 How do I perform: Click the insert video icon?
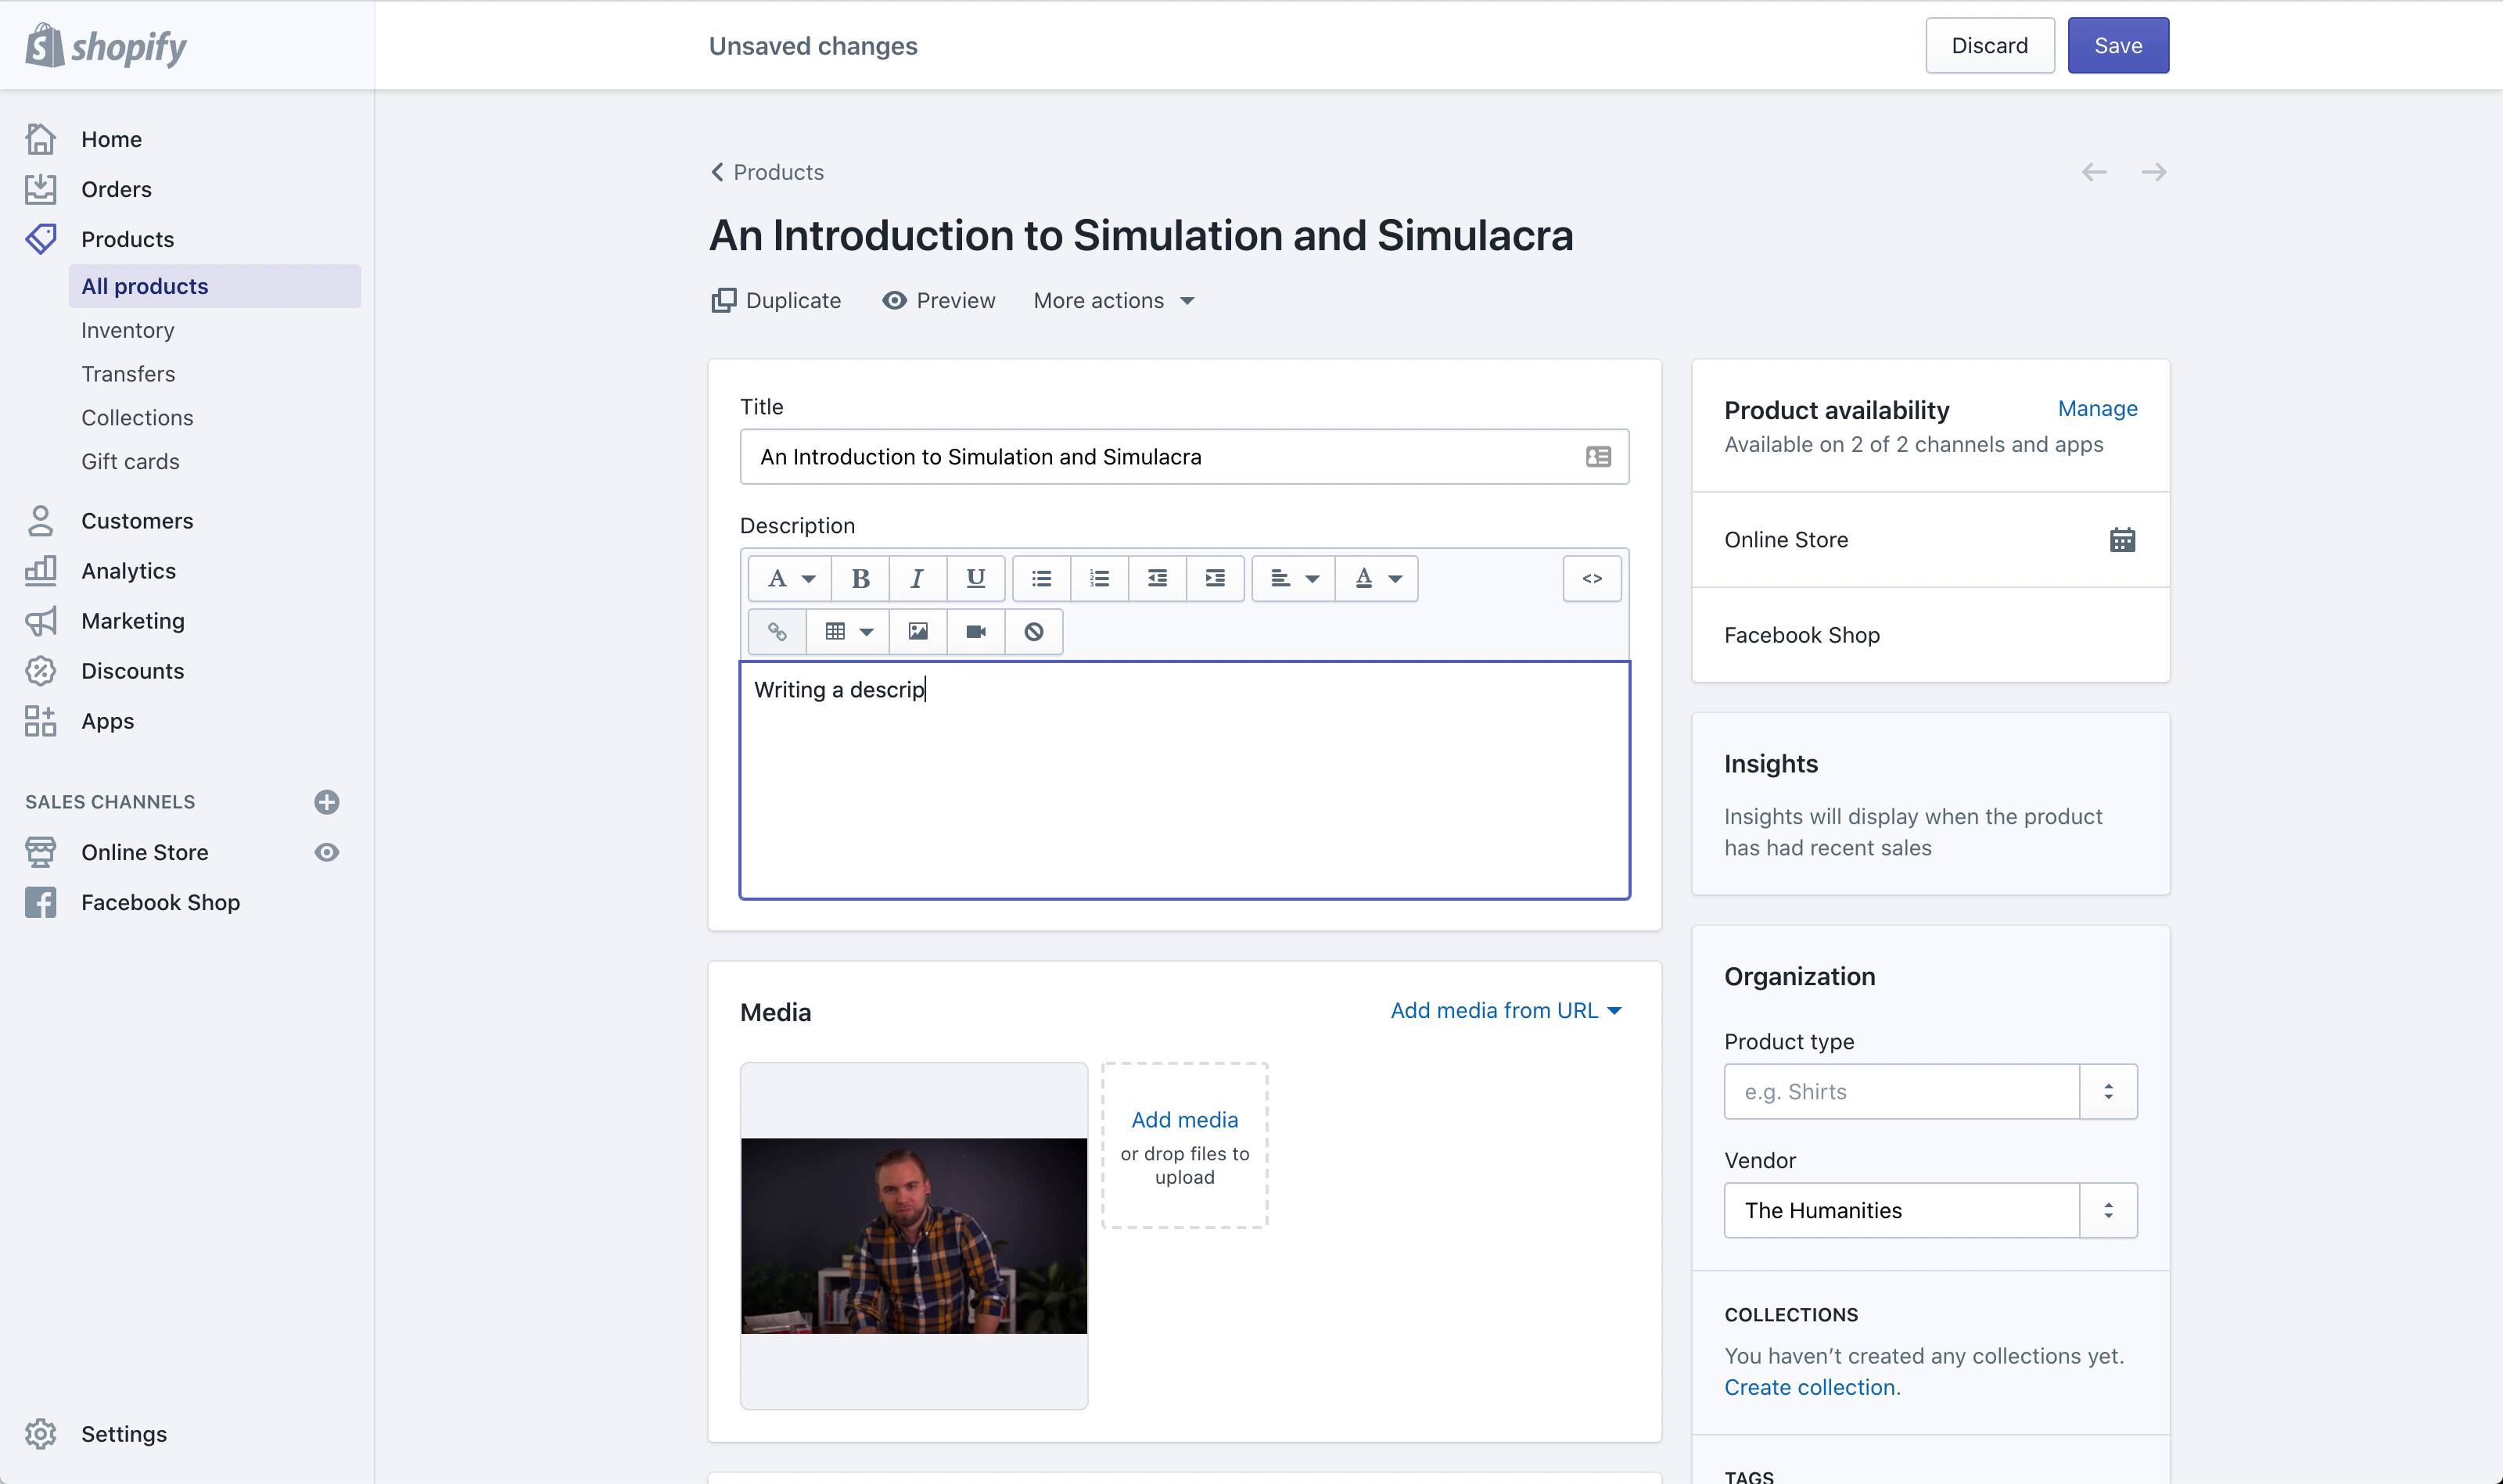point(975,631)
